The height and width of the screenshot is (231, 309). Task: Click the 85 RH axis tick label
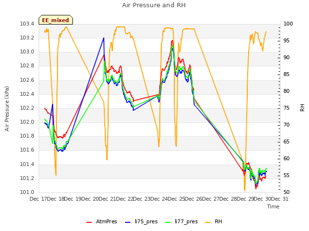pos(286,75)
